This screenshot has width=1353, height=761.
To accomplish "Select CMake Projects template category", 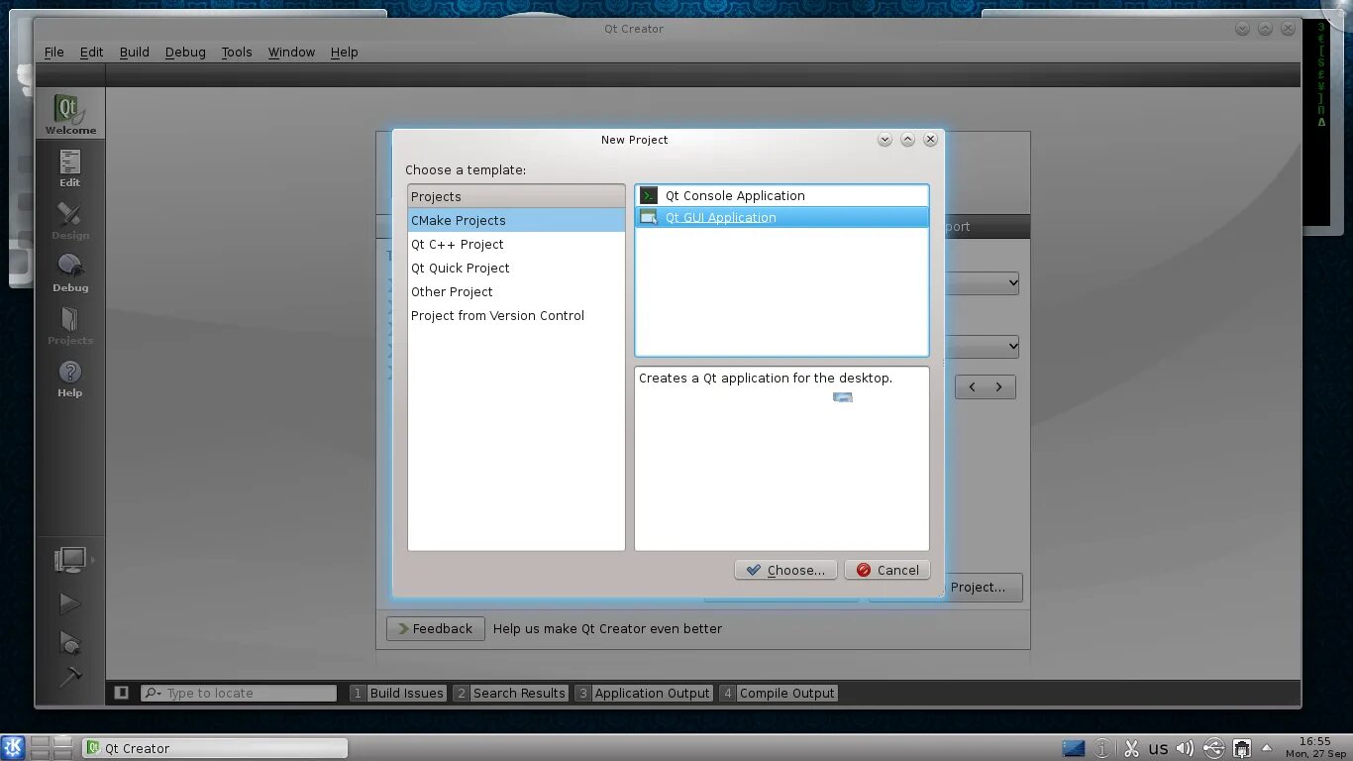I will point(516,220).
